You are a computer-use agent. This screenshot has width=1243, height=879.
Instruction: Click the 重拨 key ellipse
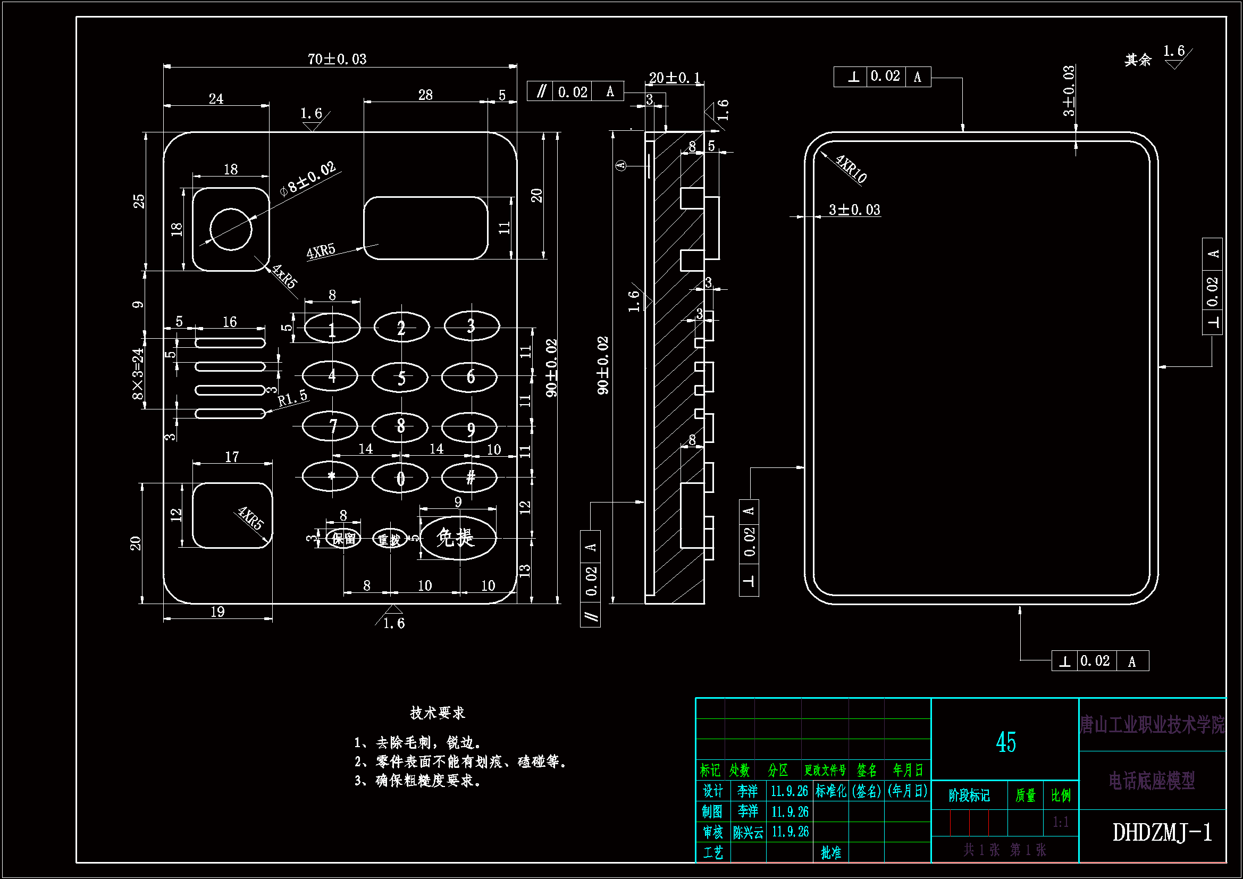point(391,539)
